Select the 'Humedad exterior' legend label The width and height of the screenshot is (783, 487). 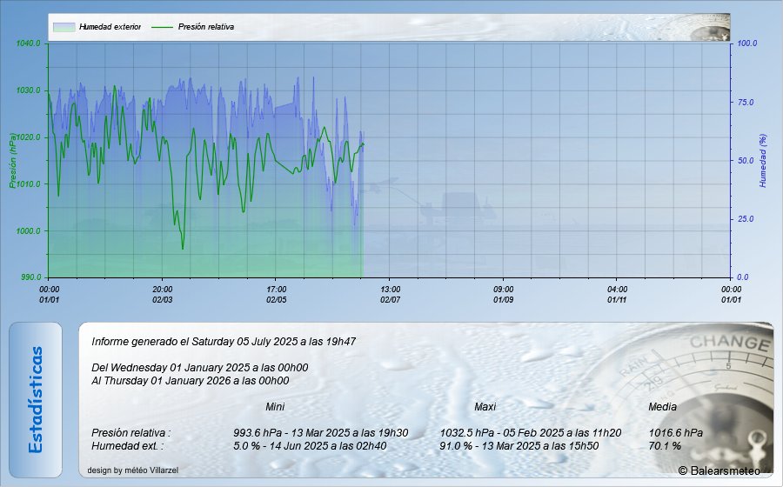pos(110,27)
